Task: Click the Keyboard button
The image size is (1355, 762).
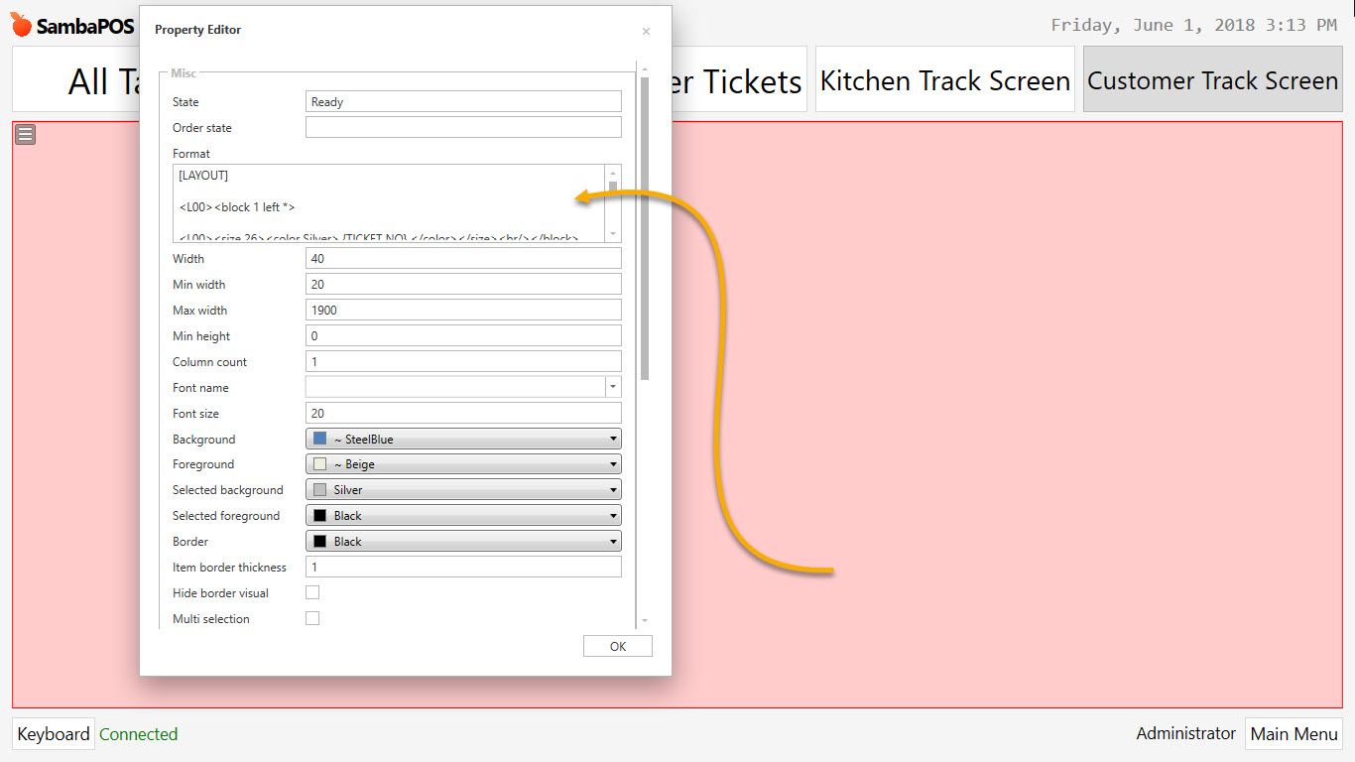Action: [53, 733]
